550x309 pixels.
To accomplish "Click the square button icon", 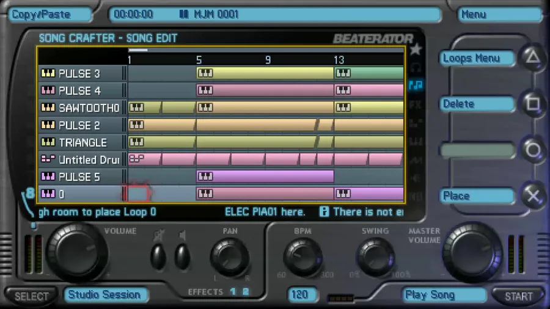I will [x=533, y=103].
